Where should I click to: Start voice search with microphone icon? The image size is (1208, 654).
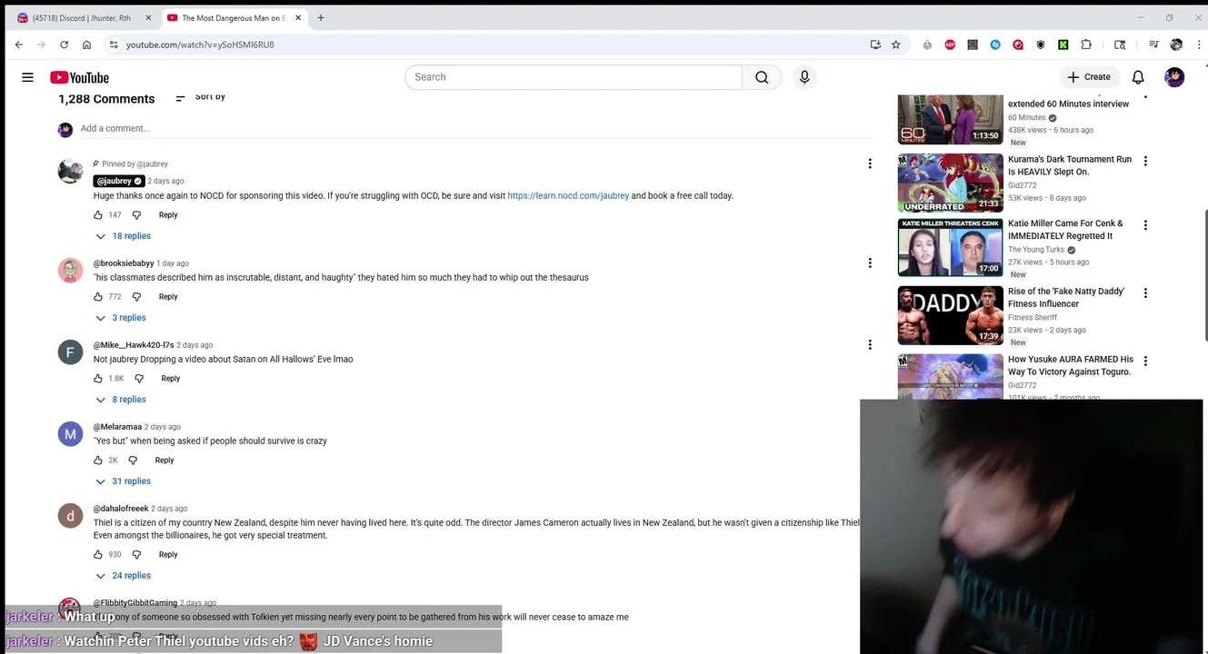pyautogui.click(x=804, y=77)
